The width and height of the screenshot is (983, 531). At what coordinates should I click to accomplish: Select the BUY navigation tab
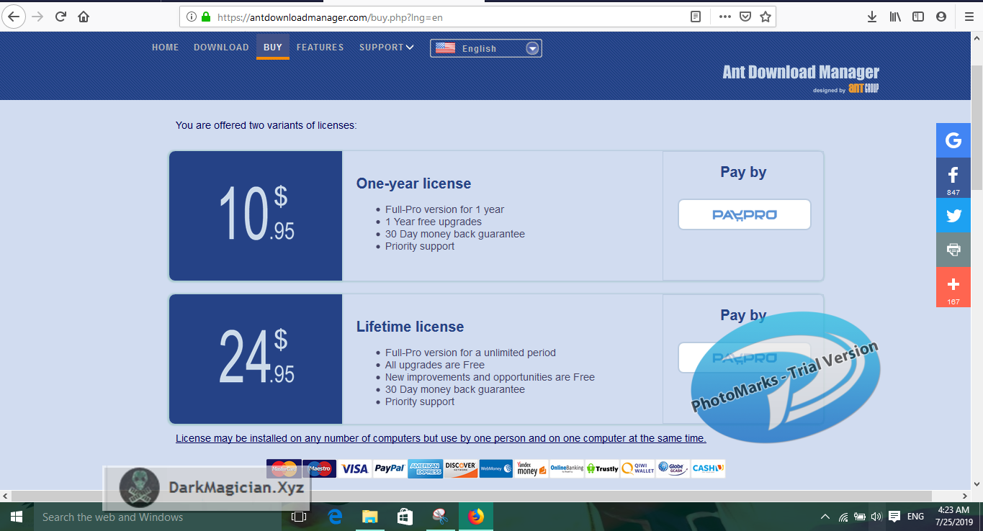(273, 47)
